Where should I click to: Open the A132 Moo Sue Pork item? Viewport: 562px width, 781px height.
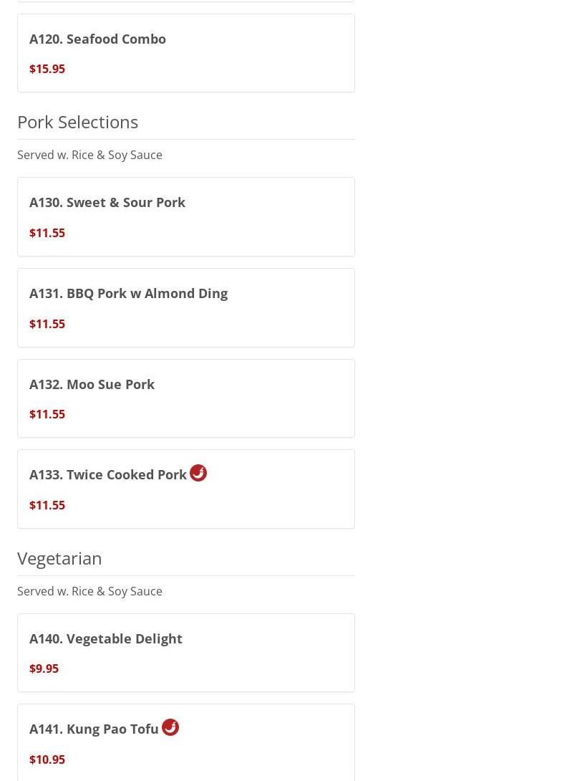[92, 384]
